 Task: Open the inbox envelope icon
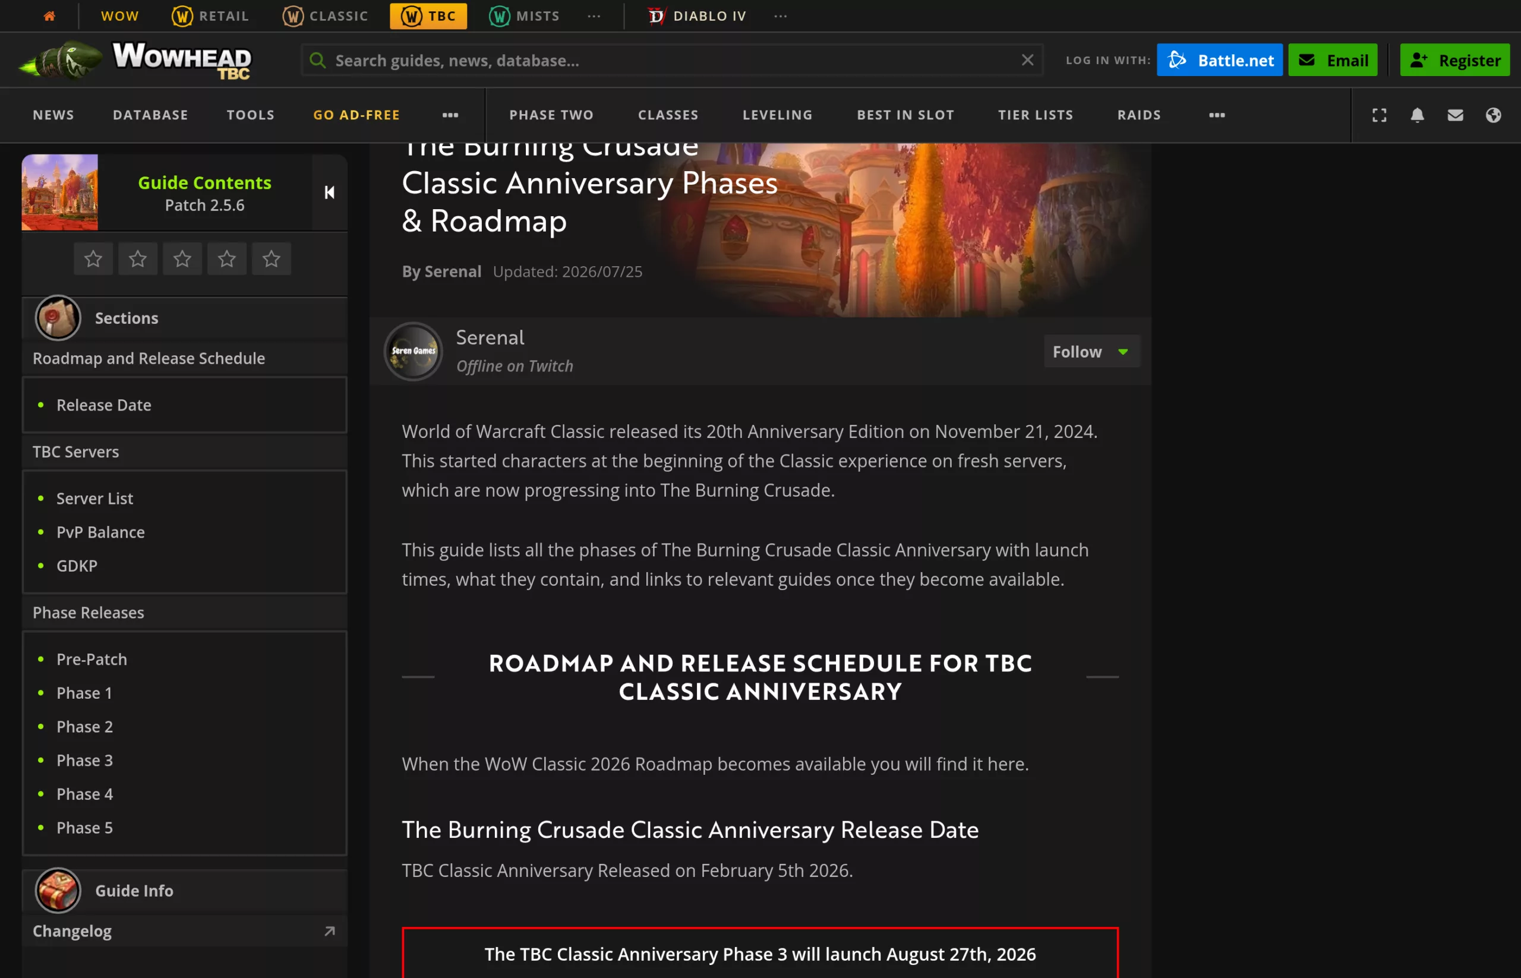click(x=1455, y=115)
